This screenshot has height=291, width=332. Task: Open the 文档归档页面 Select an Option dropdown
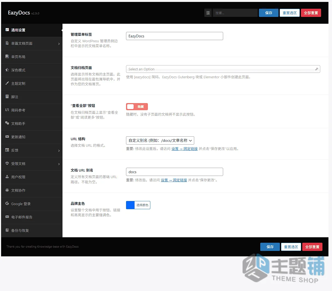[223, 69]
